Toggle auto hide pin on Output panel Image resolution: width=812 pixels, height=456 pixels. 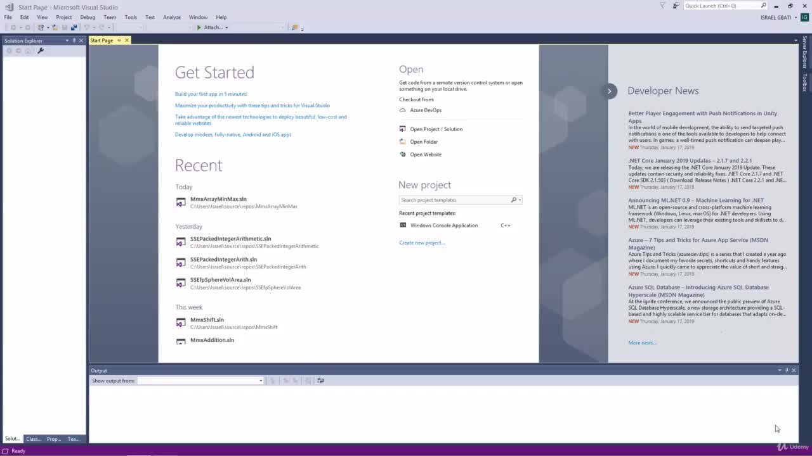pos(787,370)
